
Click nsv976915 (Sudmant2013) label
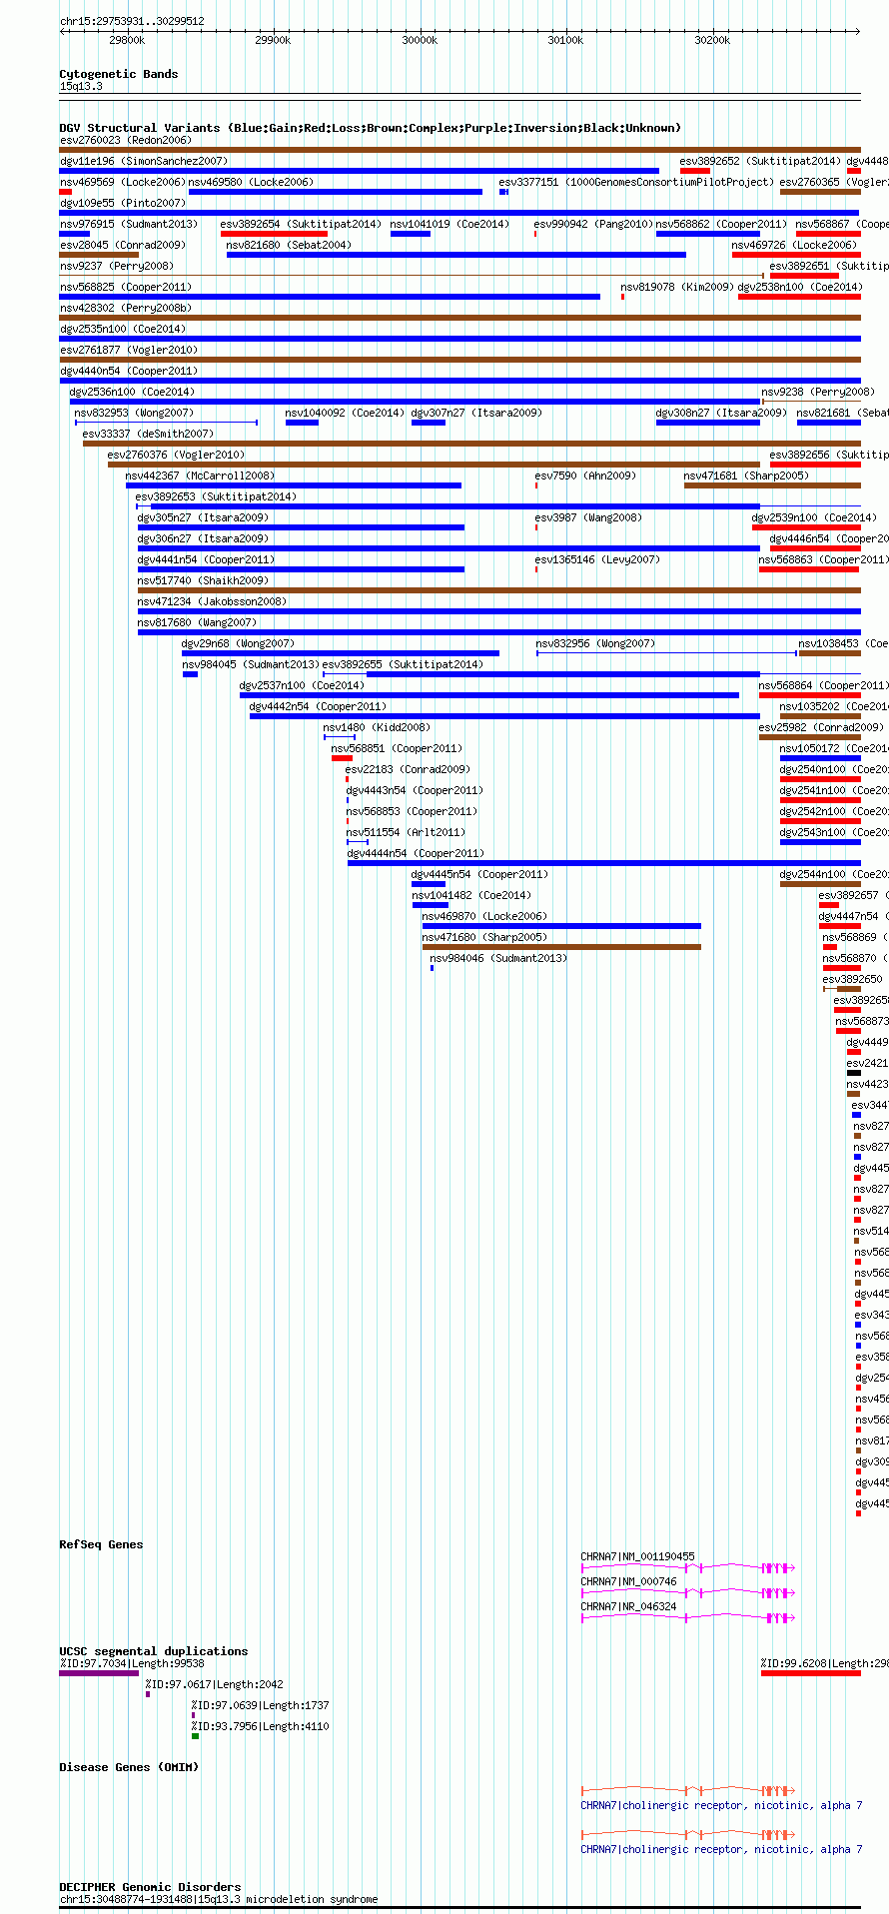[x=129, y=225]
